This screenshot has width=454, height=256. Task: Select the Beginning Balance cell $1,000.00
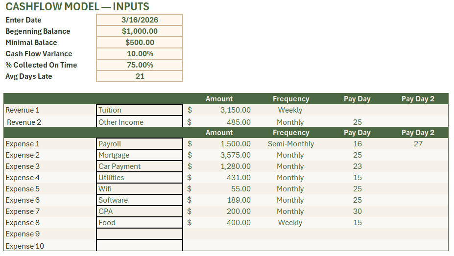[140, 31]
